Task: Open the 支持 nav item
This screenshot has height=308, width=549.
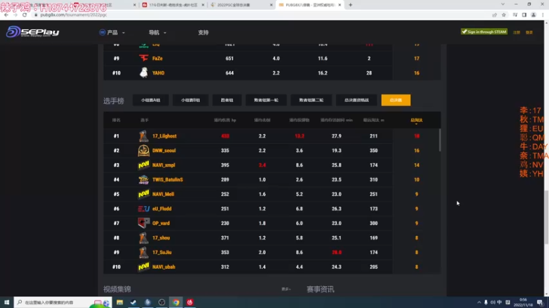Action: (203, 32)
